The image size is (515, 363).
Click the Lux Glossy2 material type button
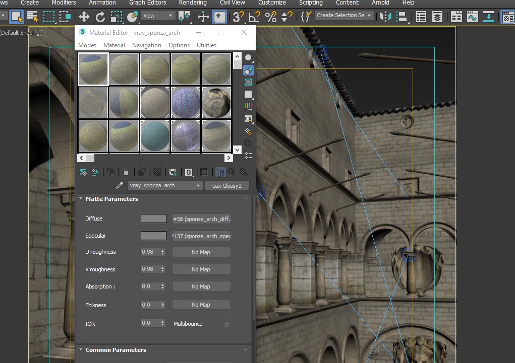(227, 186)
